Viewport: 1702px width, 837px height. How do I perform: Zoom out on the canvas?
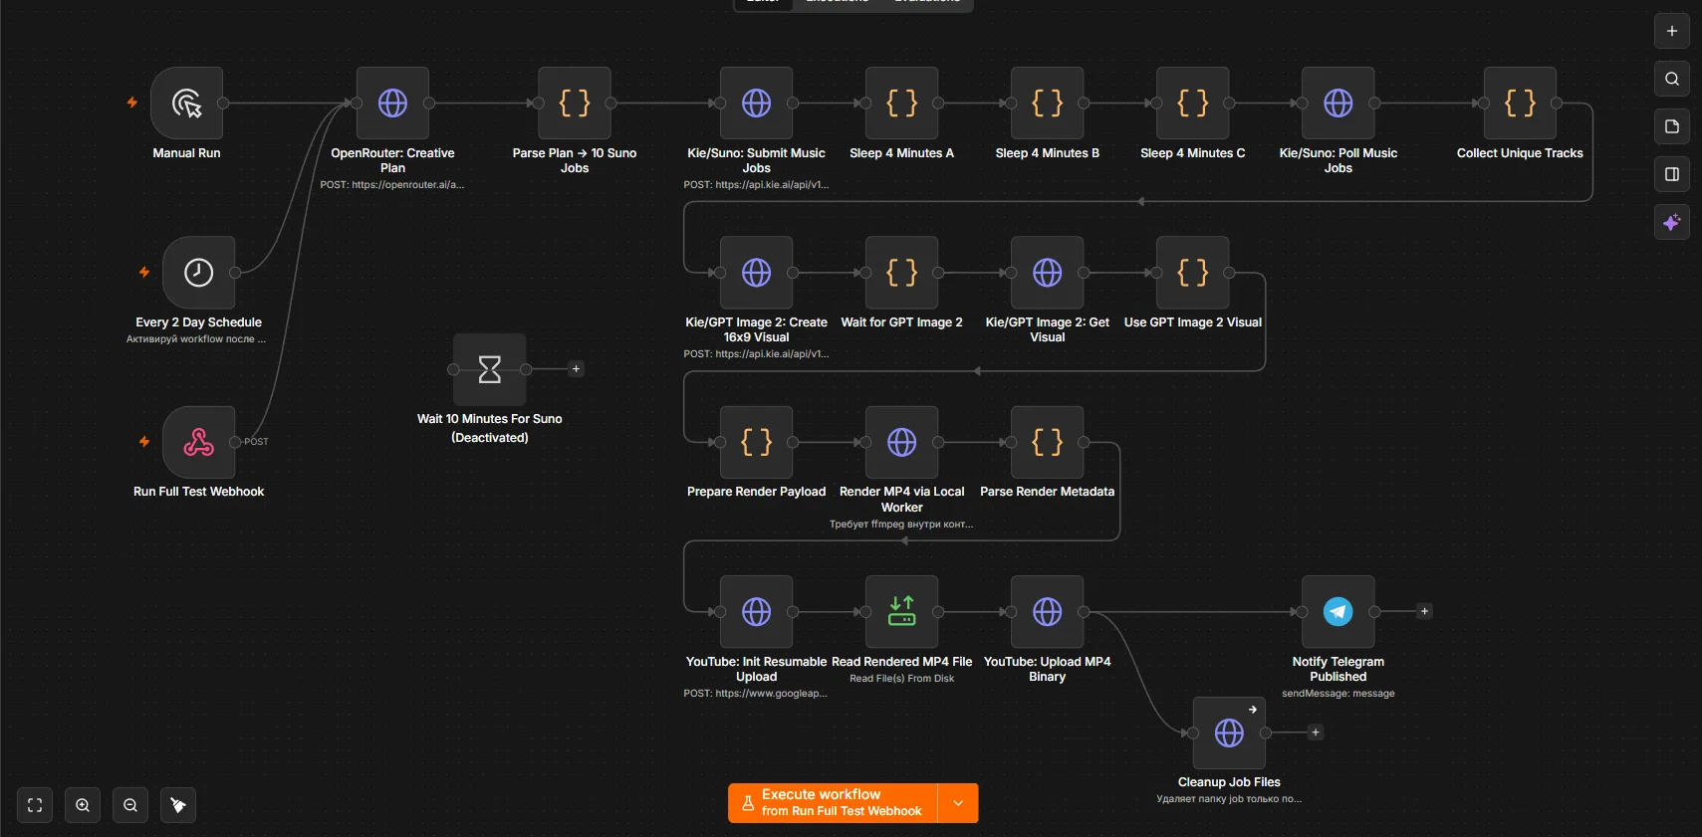(x=130, y=805)
